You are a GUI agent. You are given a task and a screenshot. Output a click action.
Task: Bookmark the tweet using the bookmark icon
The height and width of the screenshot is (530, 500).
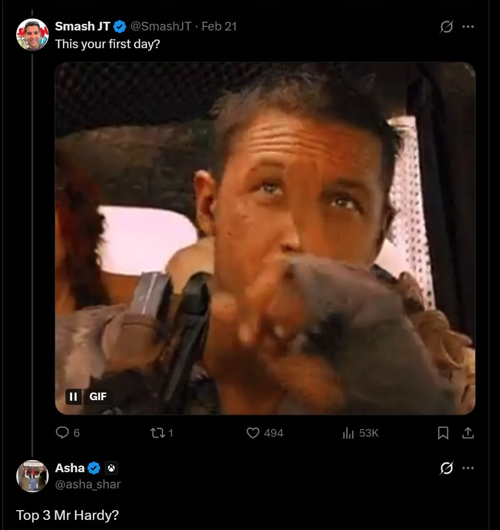[x=443, y=433]
